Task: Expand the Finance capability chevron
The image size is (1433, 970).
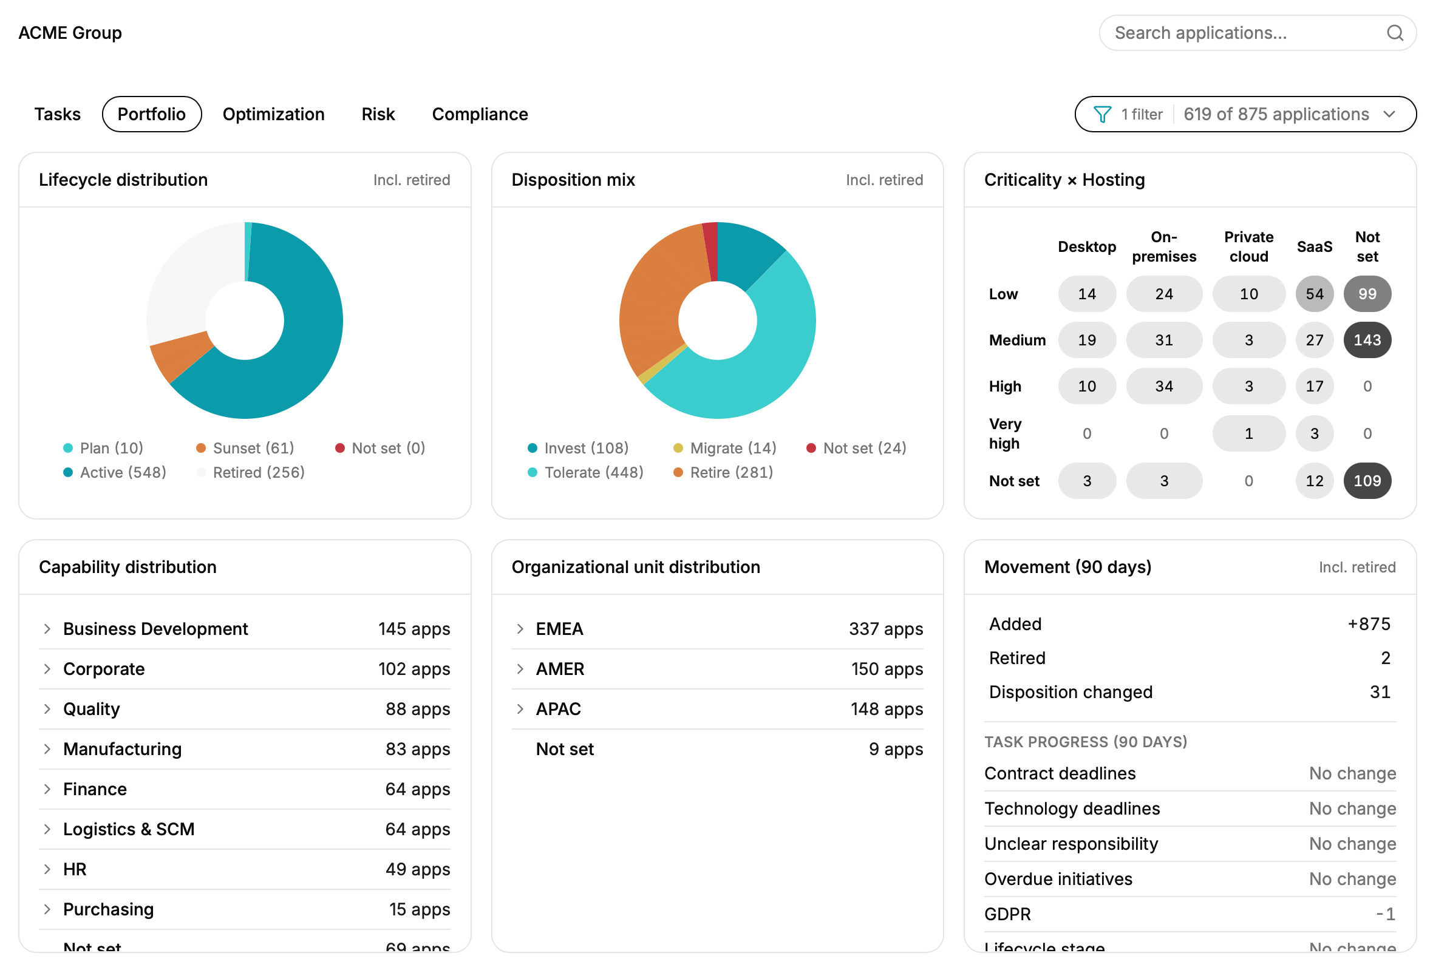Action: tap(47, 789)
